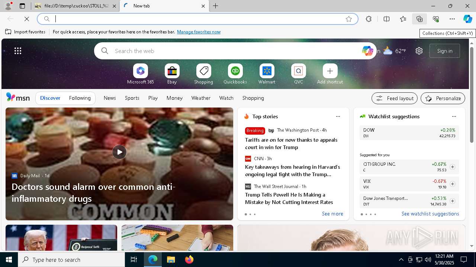Launch Firefox from taskbar
Screen dimensions: 476x267
pyautogui.click(x=189, y=260)
